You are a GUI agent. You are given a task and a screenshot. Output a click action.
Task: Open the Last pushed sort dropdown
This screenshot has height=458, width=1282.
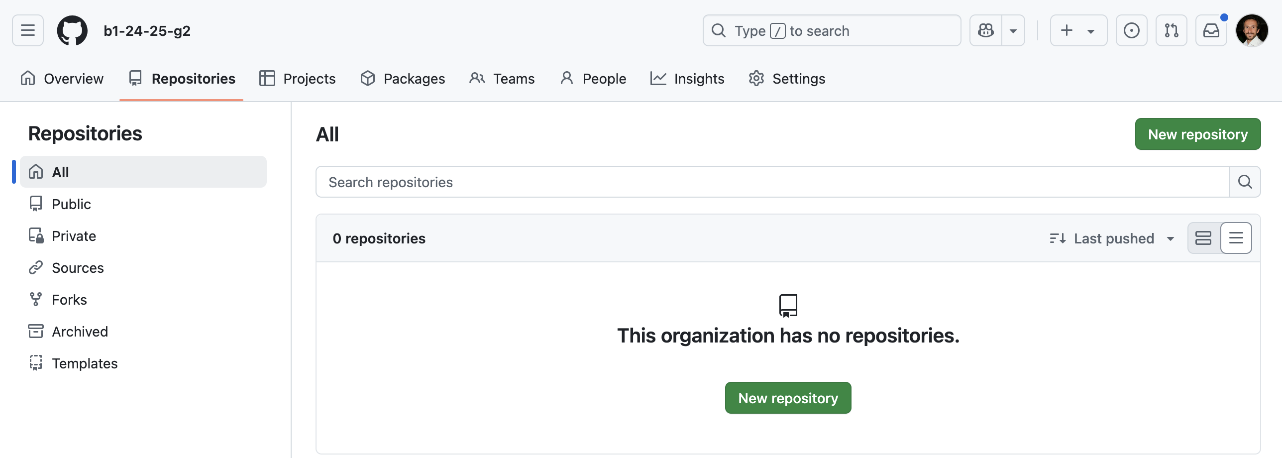(1112, 239)
